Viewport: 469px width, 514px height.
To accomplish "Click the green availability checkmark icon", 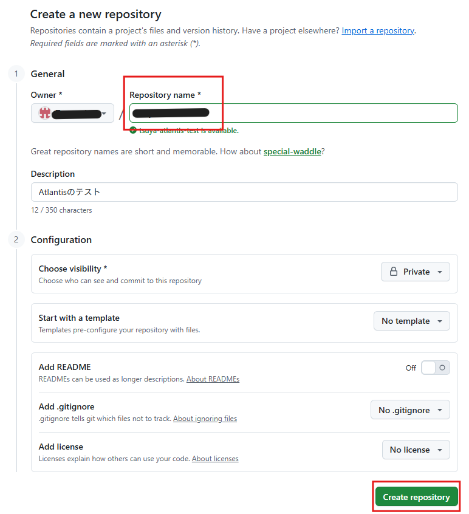I will (133, 130).
